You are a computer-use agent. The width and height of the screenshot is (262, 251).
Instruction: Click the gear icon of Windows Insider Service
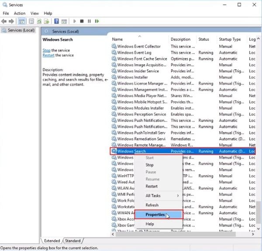click(114, 71)
